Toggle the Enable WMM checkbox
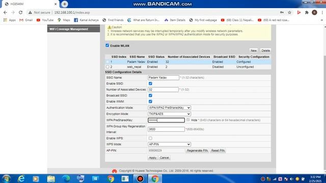Screen dimensions: 326x183 [150, 102]
